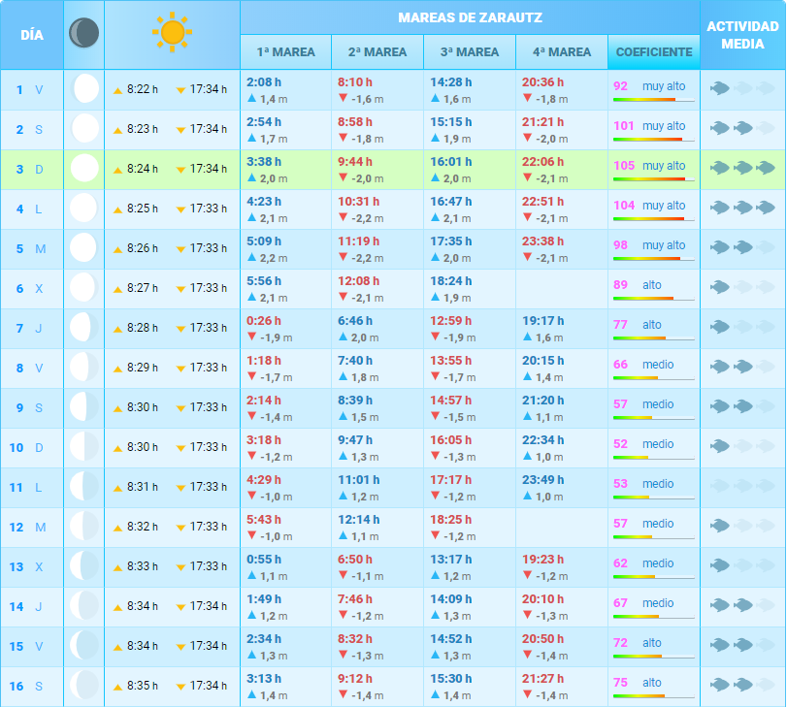Click the faded first fish icon in row 11 L
787x707 pixels.
(x=720, y=486)
